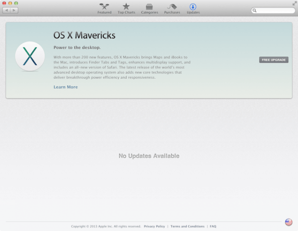Open the FAQ link
Viewport: 298px width, 231px height.
(213, 226)
